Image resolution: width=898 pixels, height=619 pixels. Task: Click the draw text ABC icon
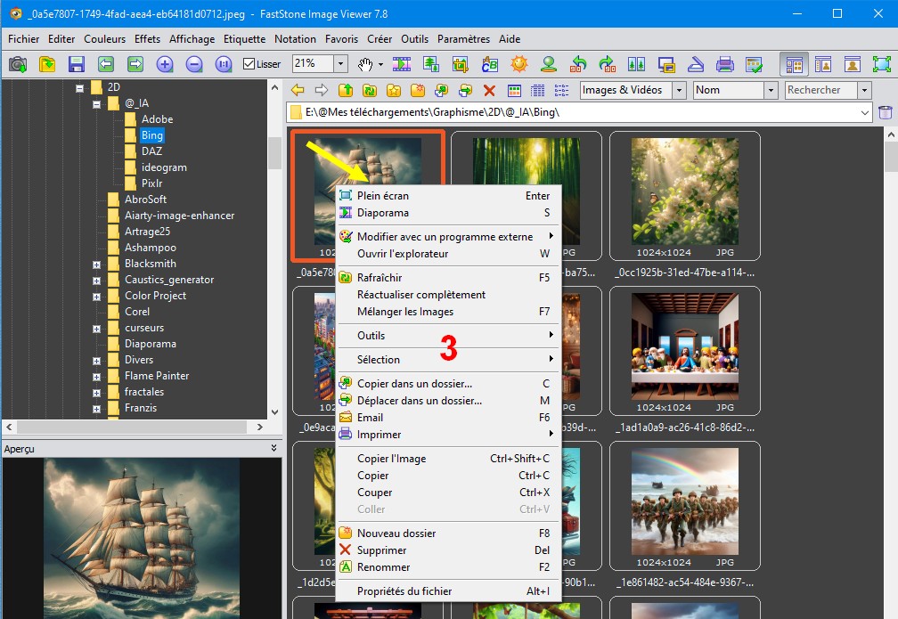(x=490, y=63)
